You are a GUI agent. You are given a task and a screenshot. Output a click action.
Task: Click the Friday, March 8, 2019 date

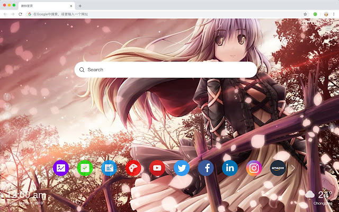pyautogui.click(x=25, y=203)
